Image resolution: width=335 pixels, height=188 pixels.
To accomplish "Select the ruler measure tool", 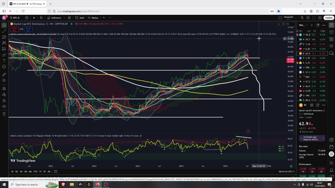I will 4,74.
